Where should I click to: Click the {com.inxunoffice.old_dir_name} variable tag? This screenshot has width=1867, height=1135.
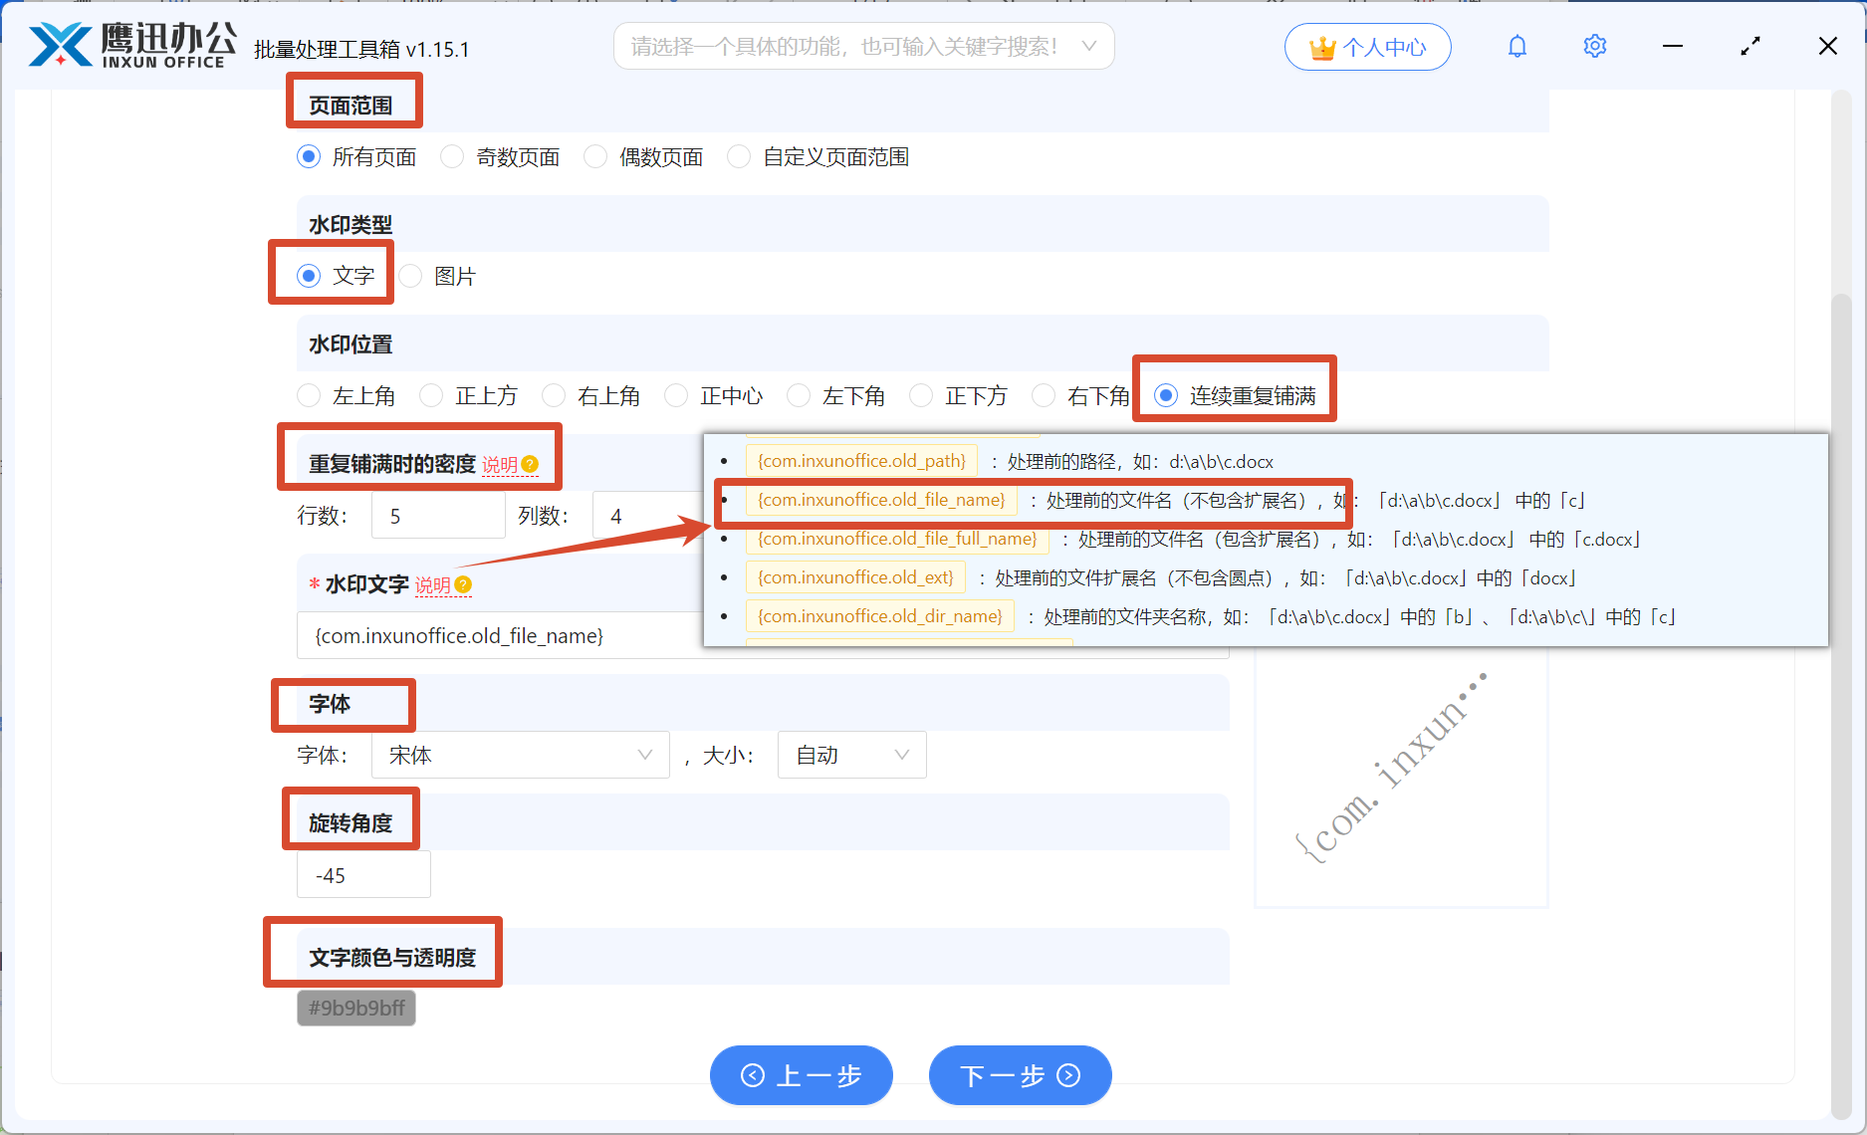pos(880,616)
